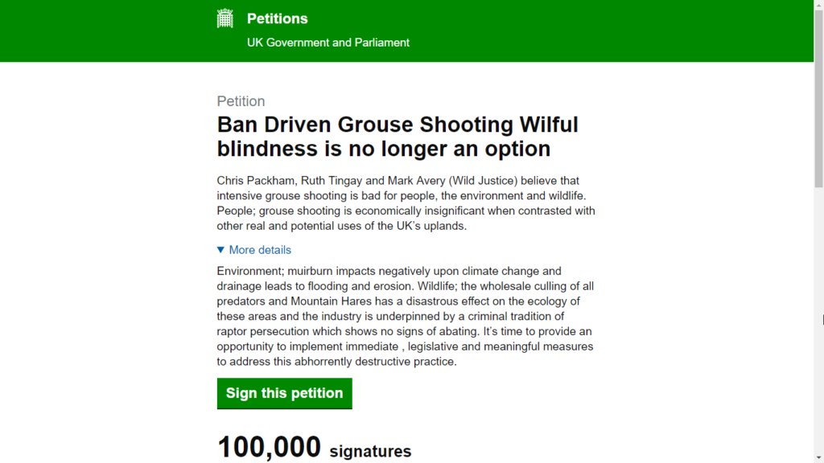Click the vertical scrollbar thumb

(818, 96)
